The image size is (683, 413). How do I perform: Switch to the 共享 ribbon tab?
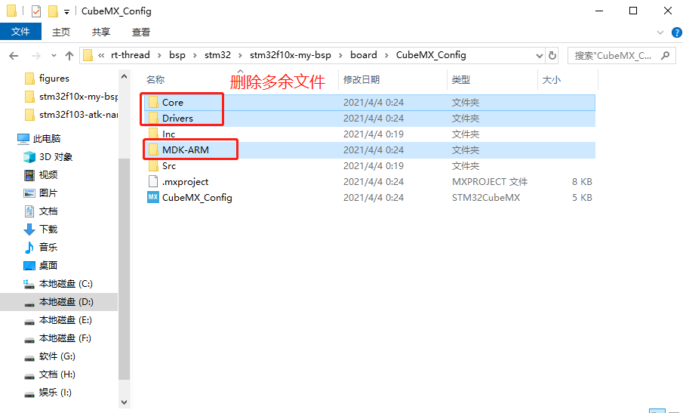click(101, 32)
